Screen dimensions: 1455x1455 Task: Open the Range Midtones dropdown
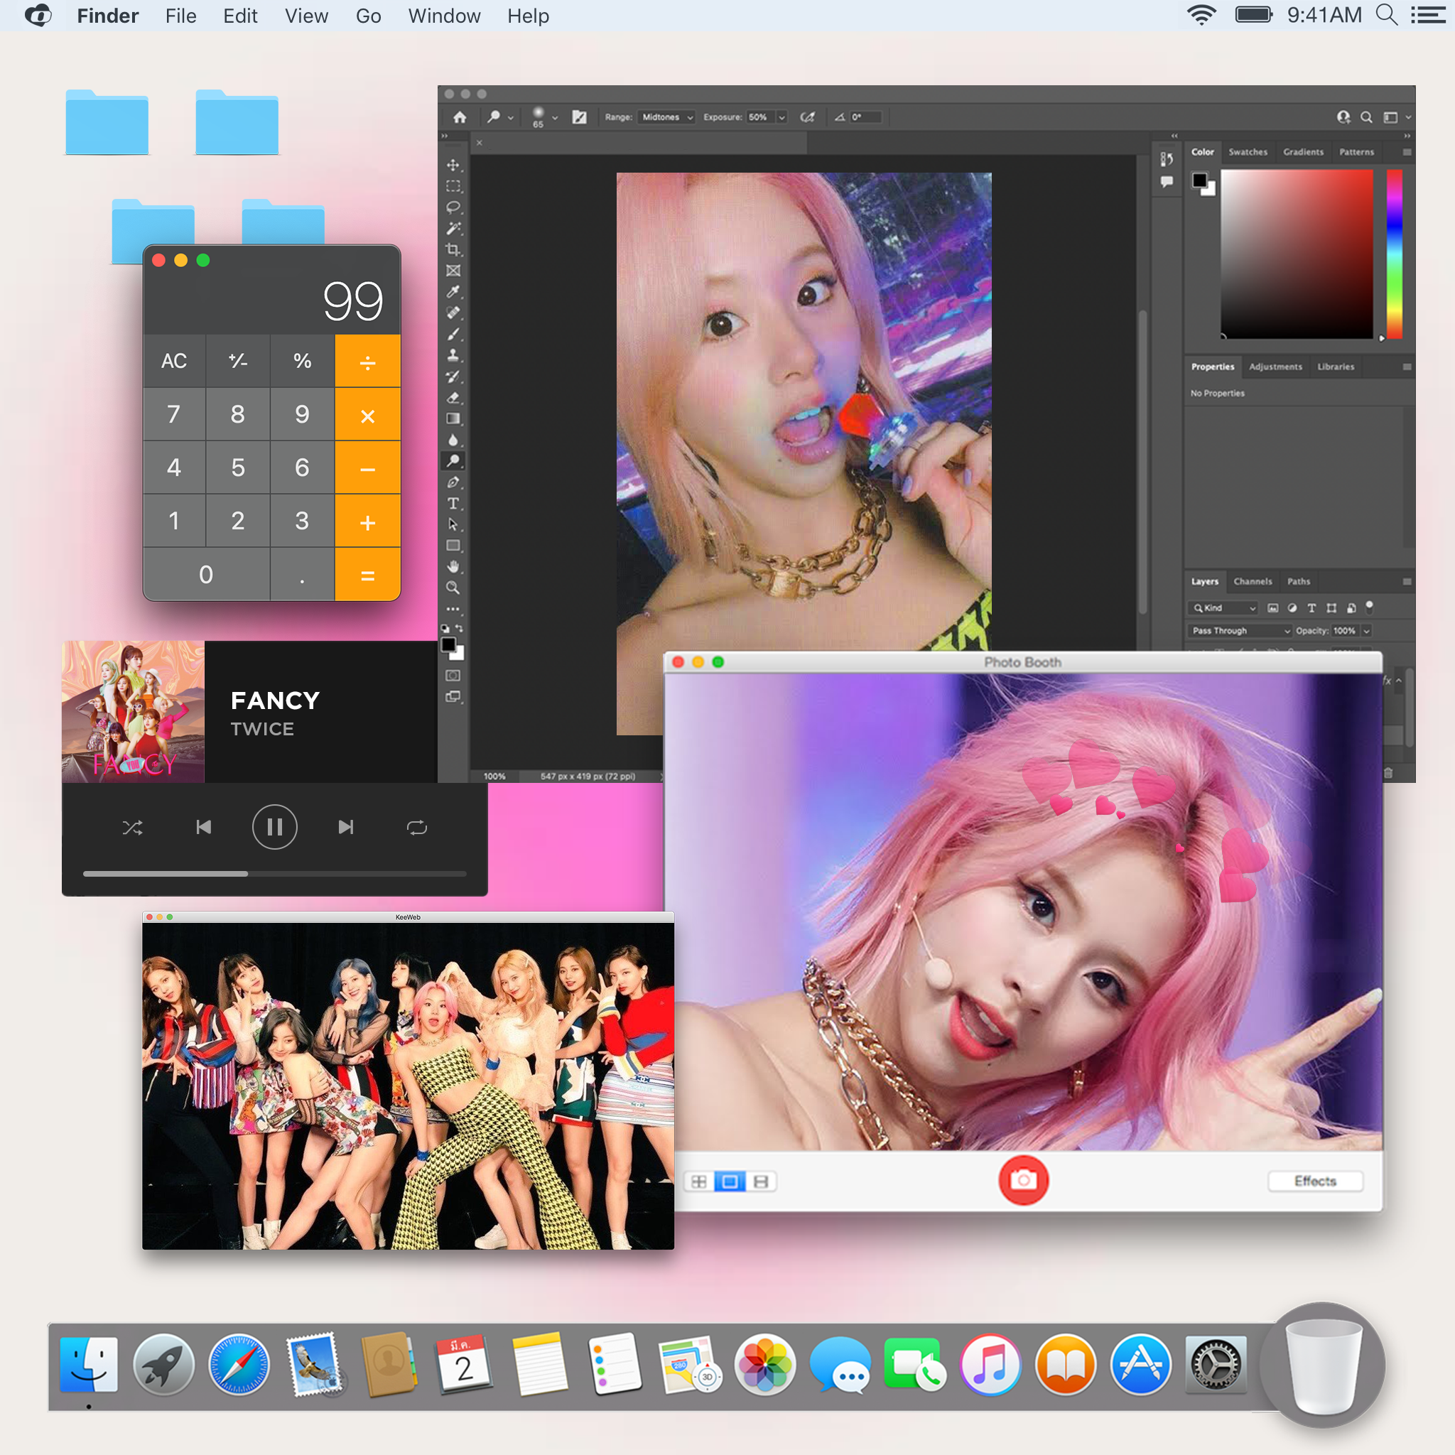point(666,117)
